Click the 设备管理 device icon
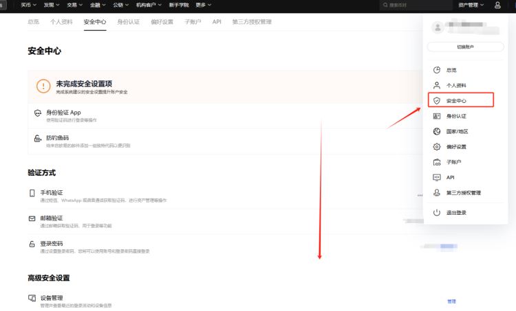The image size is (516, 311). (32, 298)
